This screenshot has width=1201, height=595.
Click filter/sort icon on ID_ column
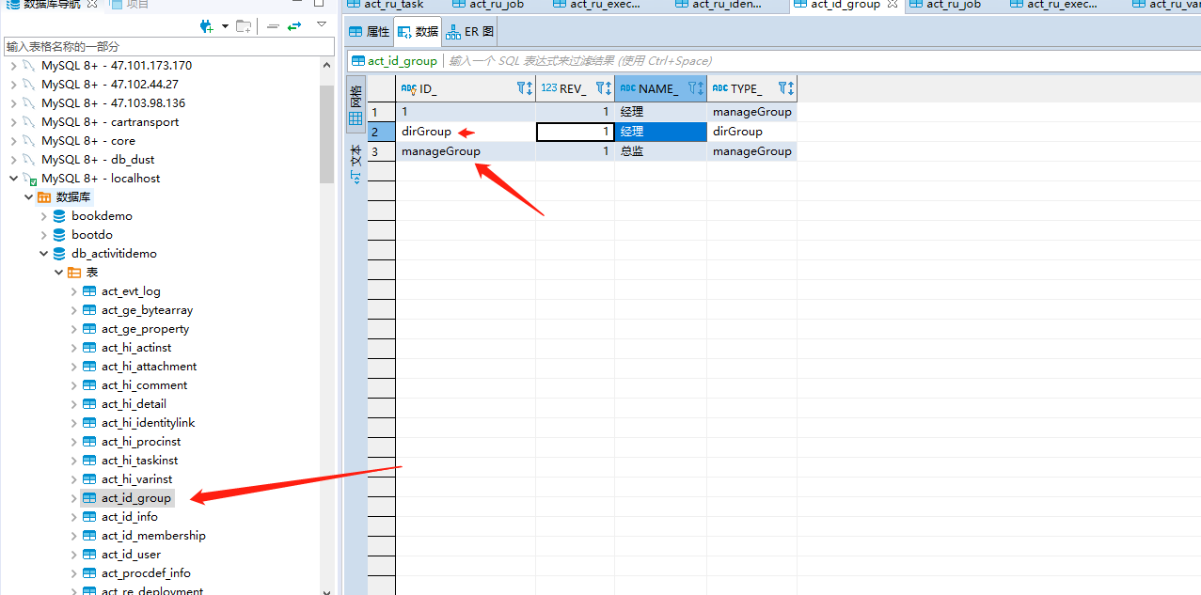coord(525,88)
